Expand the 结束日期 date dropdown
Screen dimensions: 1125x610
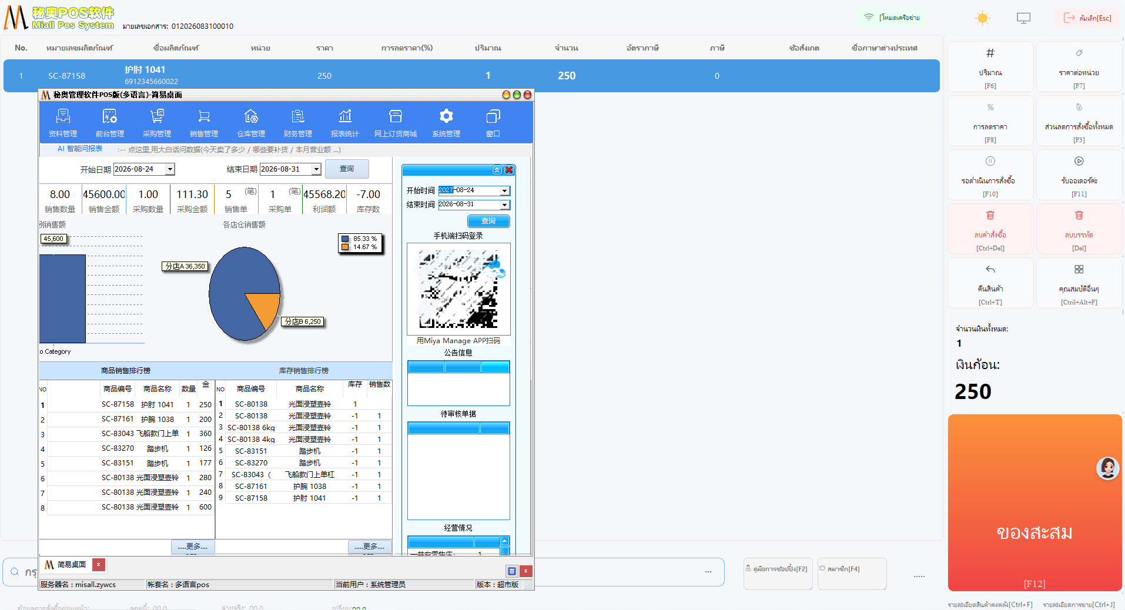click(x=316, y=169)
